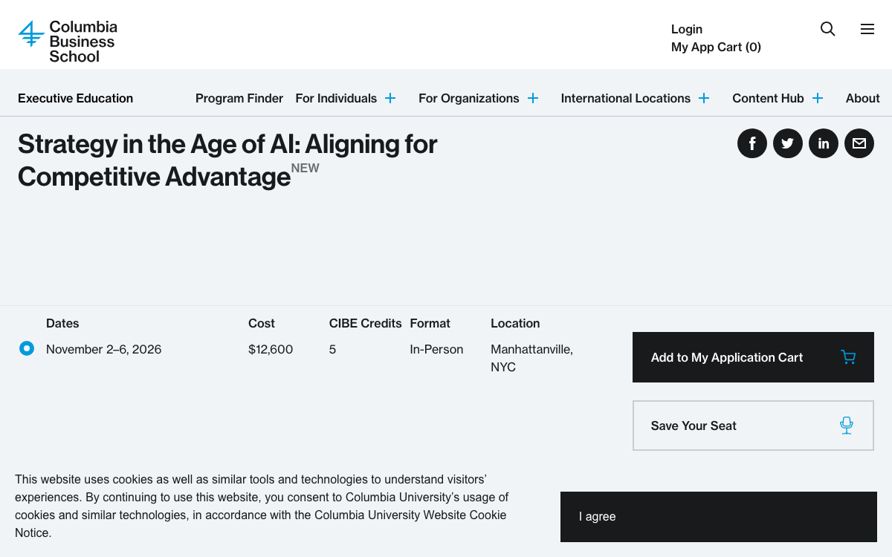
Task: Click the CIBE Credits column header
Action: [x=365, y=323]
